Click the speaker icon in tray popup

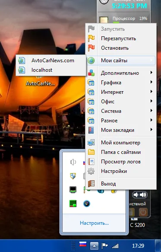[x=73, y=162]
